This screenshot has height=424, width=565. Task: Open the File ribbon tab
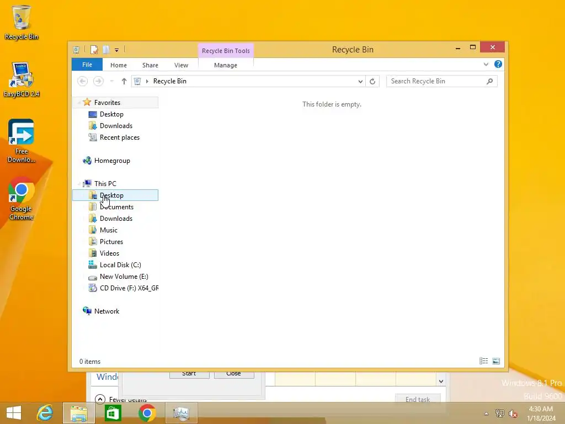tap(87, 65)
